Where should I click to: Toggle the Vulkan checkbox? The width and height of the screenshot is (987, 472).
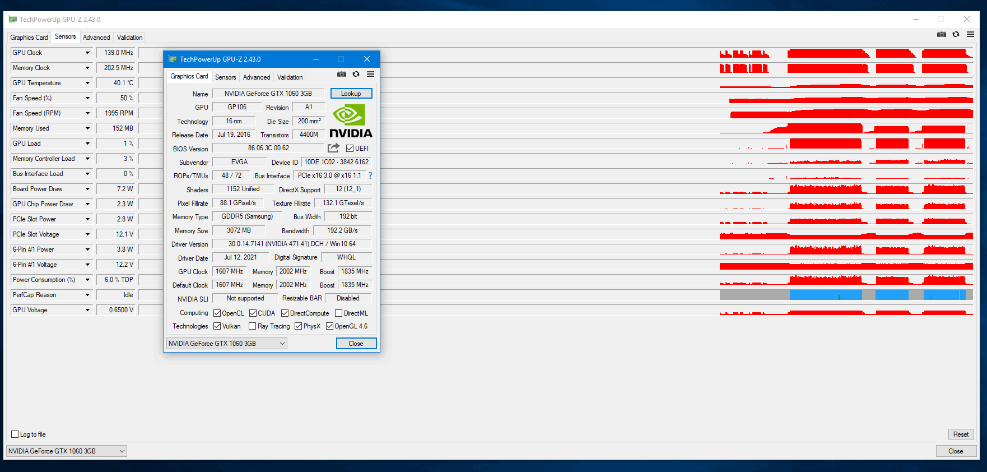point(217,326)
